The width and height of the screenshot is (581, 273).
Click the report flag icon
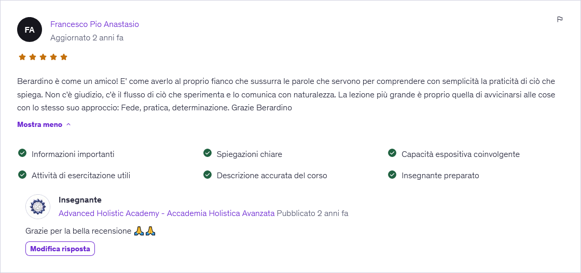[560, 20]
